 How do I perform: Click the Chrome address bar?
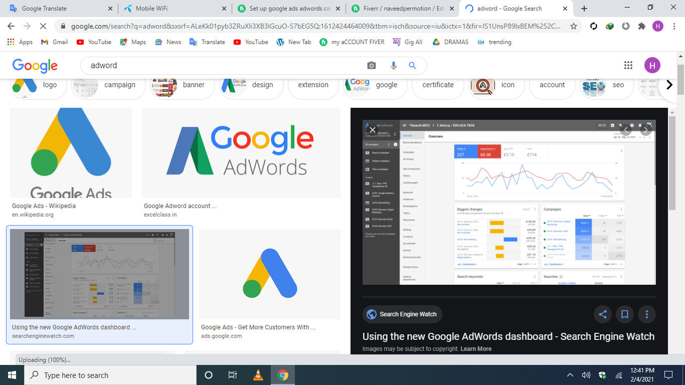pyautogui.click(x=316, y=26)
